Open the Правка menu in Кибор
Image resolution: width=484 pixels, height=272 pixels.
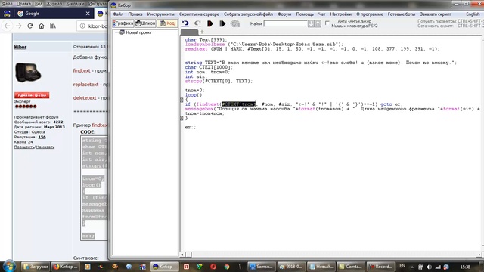135,14
